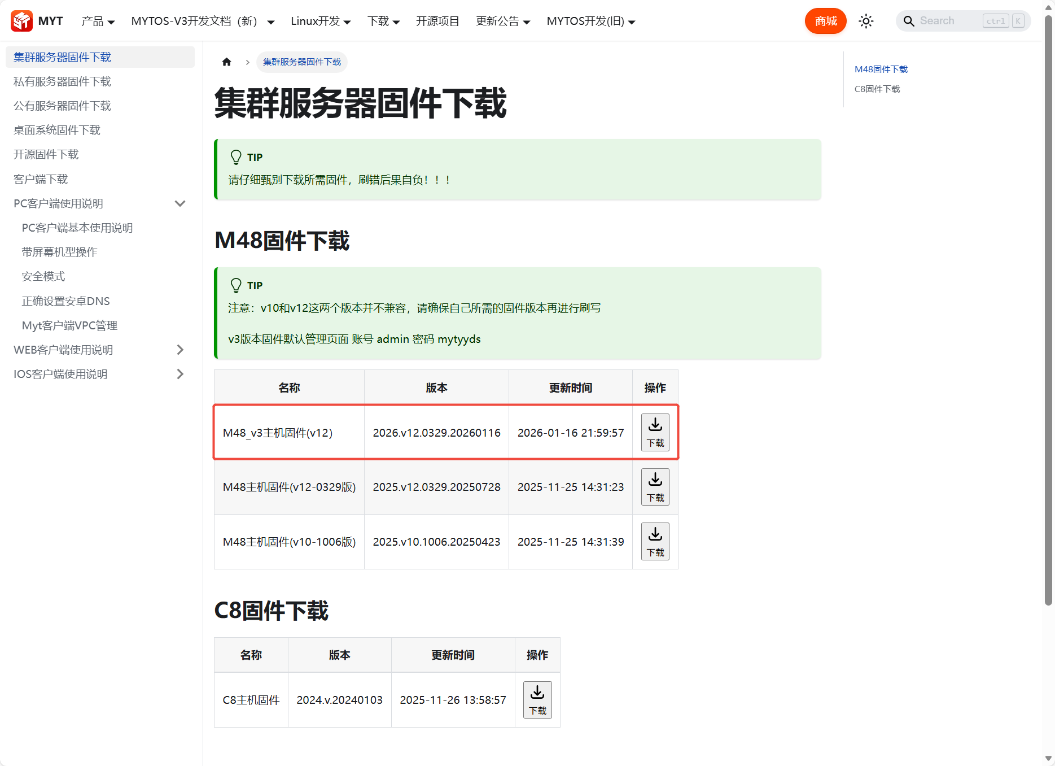The height and width of the screenshot is (766, 1055).
Task: Download C8主机固件 firmware
Action: [x=537, y=699]
